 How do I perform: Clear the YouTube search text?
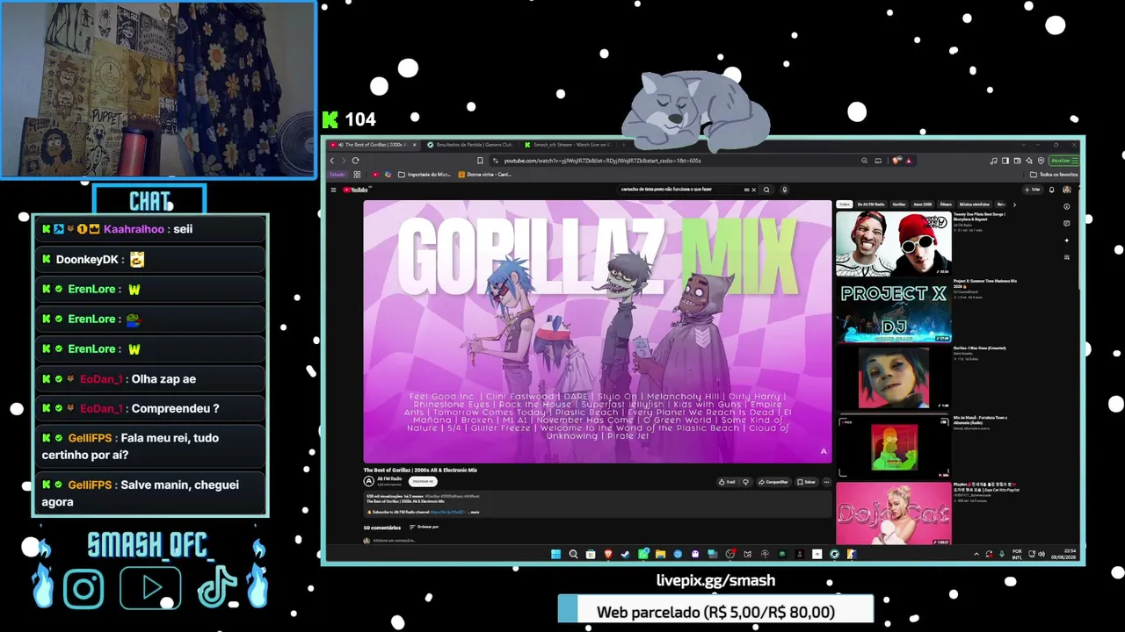[753, 190]
